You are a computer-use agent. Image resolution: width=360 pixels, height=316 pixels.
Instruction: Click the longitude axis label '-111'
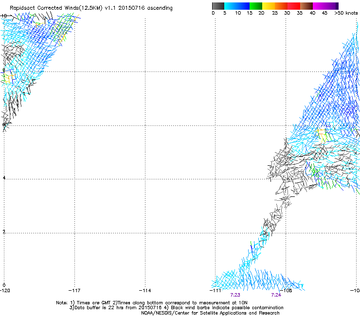coord(216,291)
